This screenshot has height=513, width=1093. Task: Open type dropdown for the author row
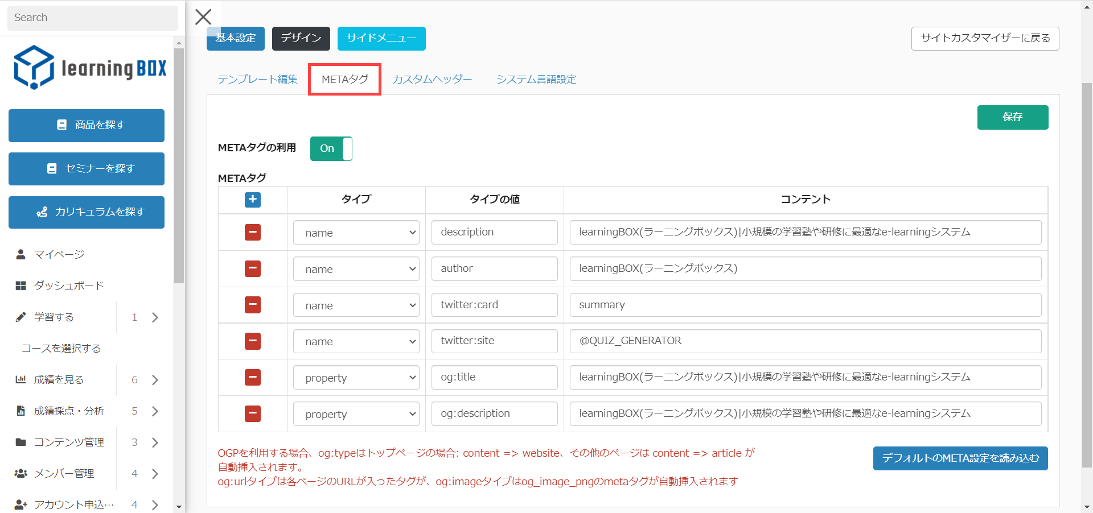click(356, 269)
